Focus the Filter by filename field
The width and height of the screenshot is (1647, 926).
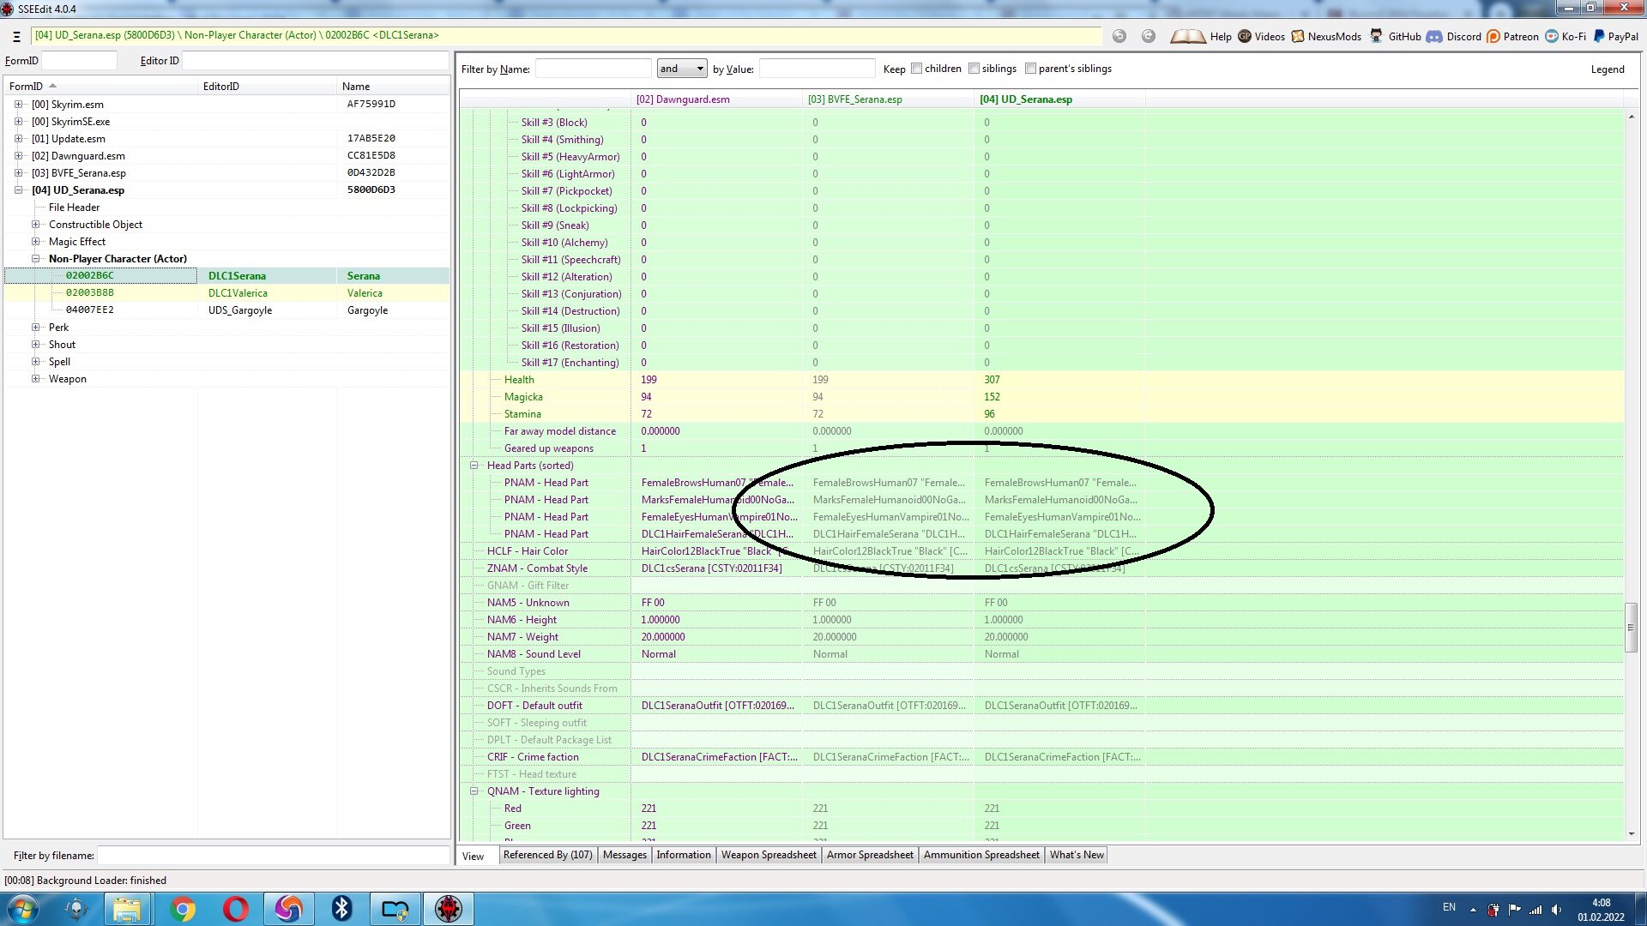click(x=274, y=856)
